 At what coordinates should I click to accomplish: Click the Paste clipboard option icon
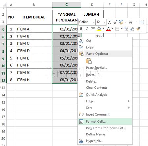click(x=89, y=61)
